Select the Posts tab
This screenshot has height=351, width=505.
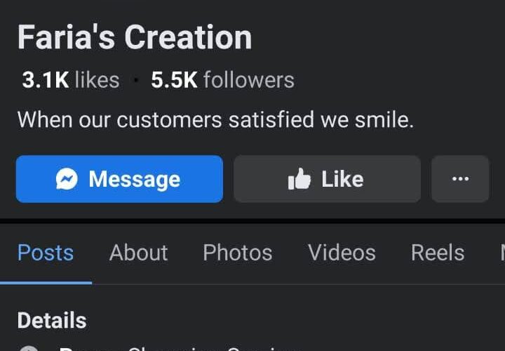pyautogui.click(x=46, y=253)
